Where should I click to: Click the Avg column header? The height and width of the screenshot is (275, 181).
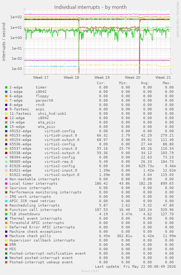(x=145, y=83)
